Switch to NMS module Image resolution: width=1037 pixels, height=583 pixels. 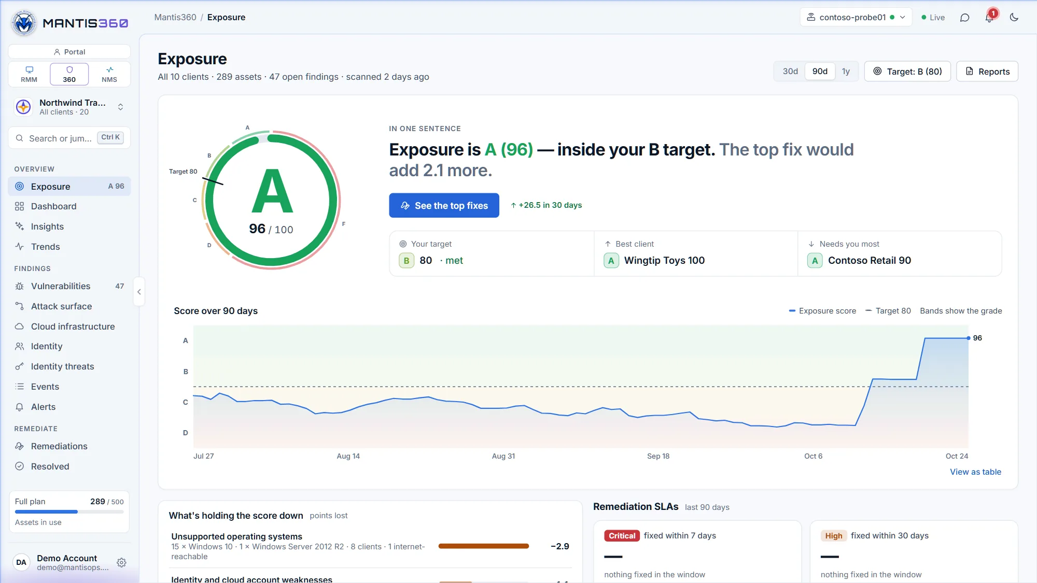point(109,74)
